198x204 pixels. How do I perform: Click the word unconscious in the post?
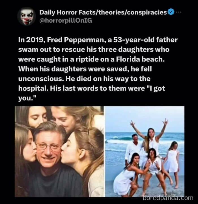[41, 79]
